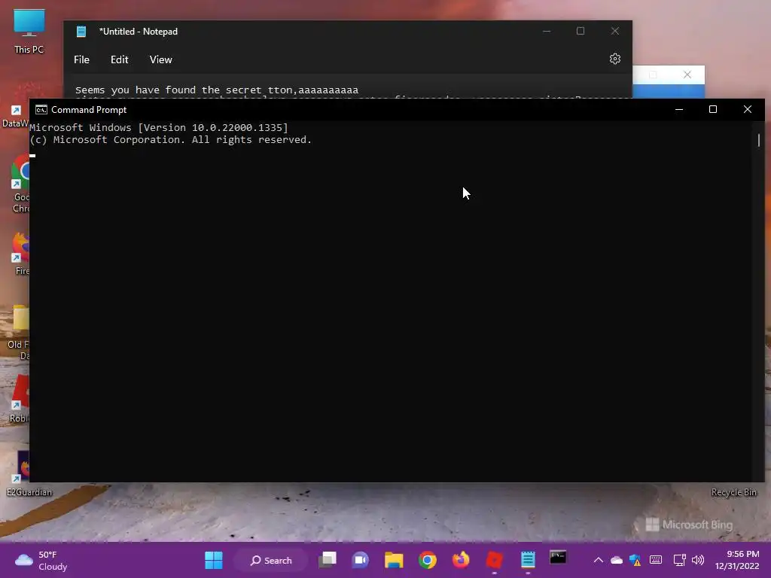Open File Explorer from taskbar
Viewport: 771px width, 578px height.
394,560
